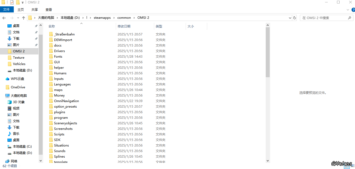Viewport: 355px width, 169px height.
Task: Click the forward navigation arrow
Action: (x=12, y=18)
